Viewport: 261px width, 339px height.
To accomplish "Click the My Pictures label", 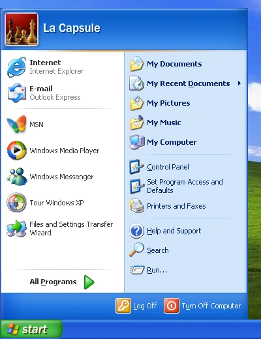I will 168,103.
